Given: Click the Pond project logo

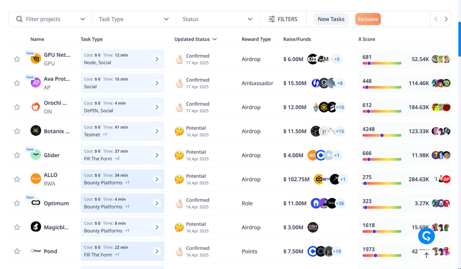Looking at the screenshot, I should tap(36, 251).
